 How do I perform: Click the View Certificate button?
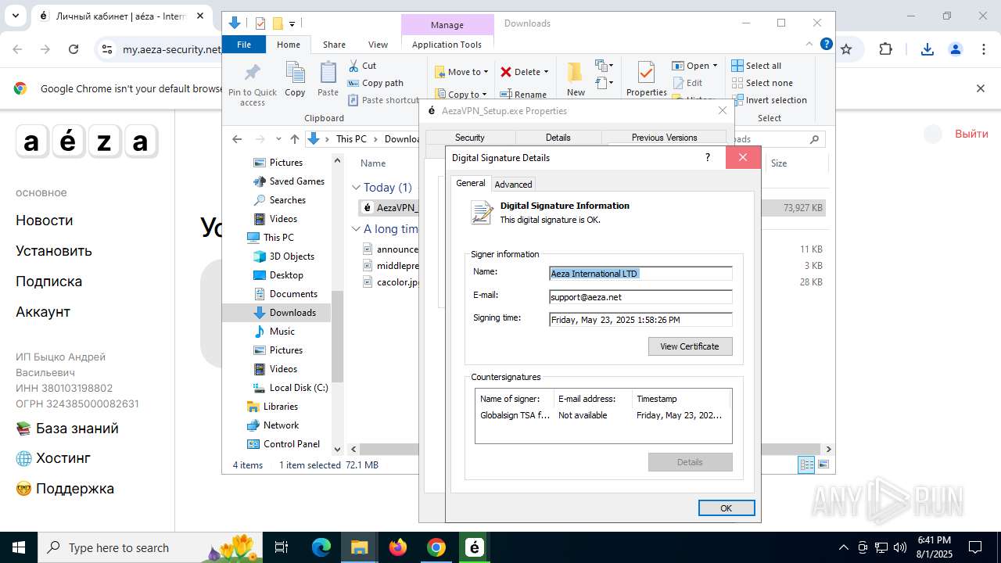pyautogui.click(x=690, y=346)
